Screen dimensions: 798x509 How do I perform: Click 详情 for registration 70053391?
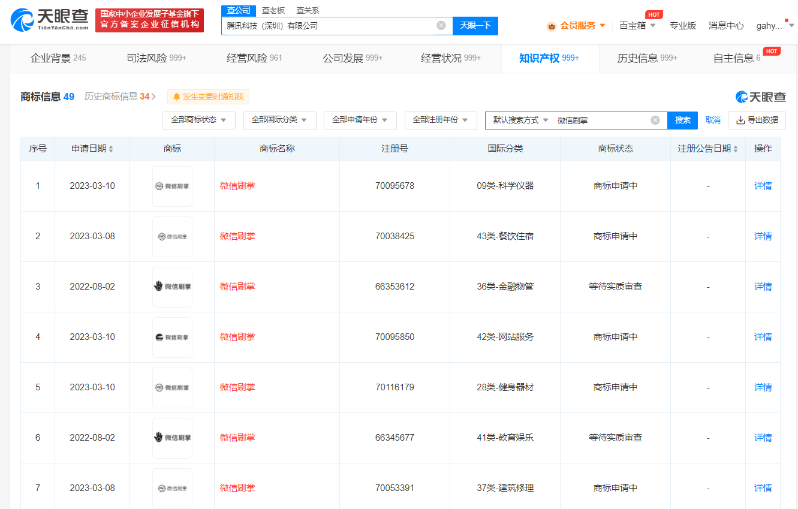(763, 488)
